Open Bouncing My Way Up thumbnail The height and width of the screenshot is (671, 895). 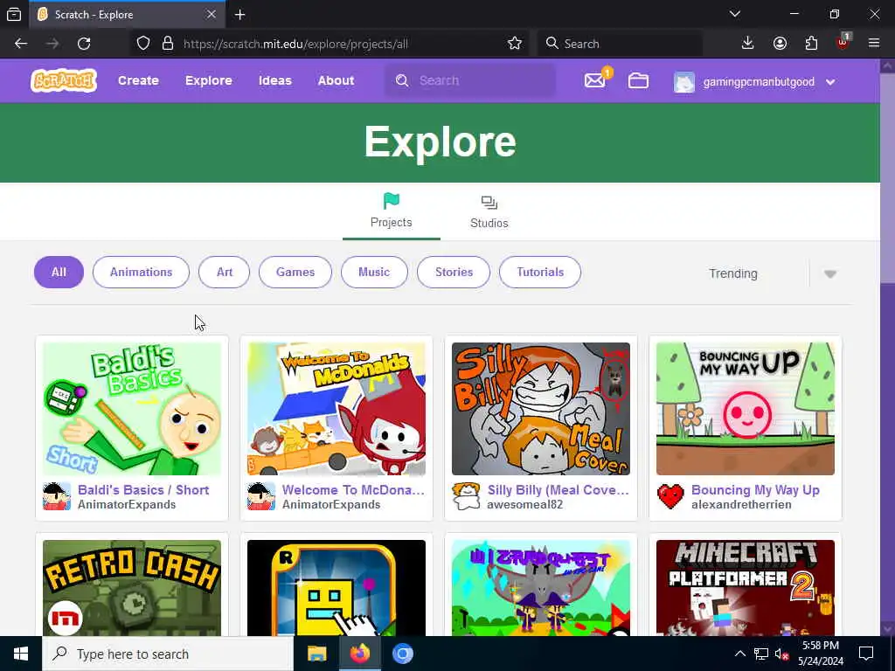point(745,409)
